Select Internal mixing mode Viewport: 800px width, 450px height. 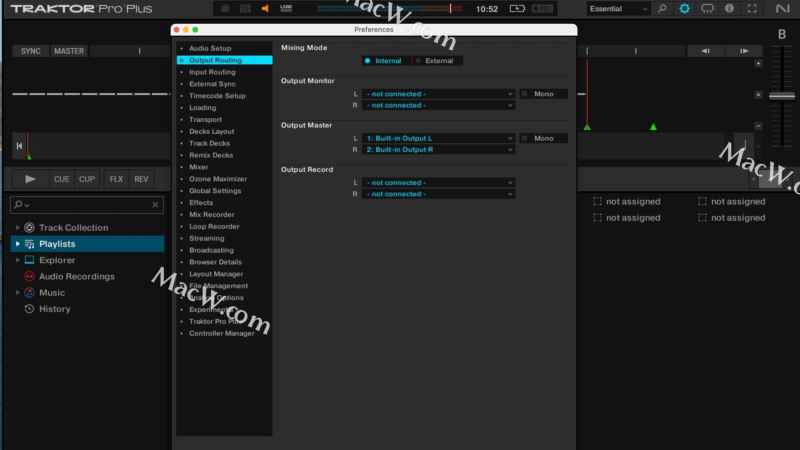[x=386, y=61]
